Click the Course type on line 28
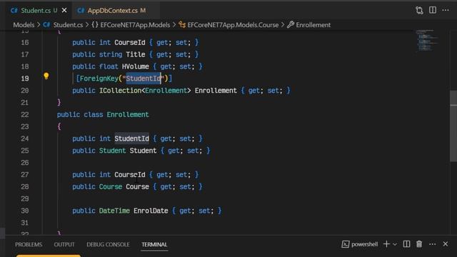457x257 pixels. pyautogui.click(x=111, y=187)
